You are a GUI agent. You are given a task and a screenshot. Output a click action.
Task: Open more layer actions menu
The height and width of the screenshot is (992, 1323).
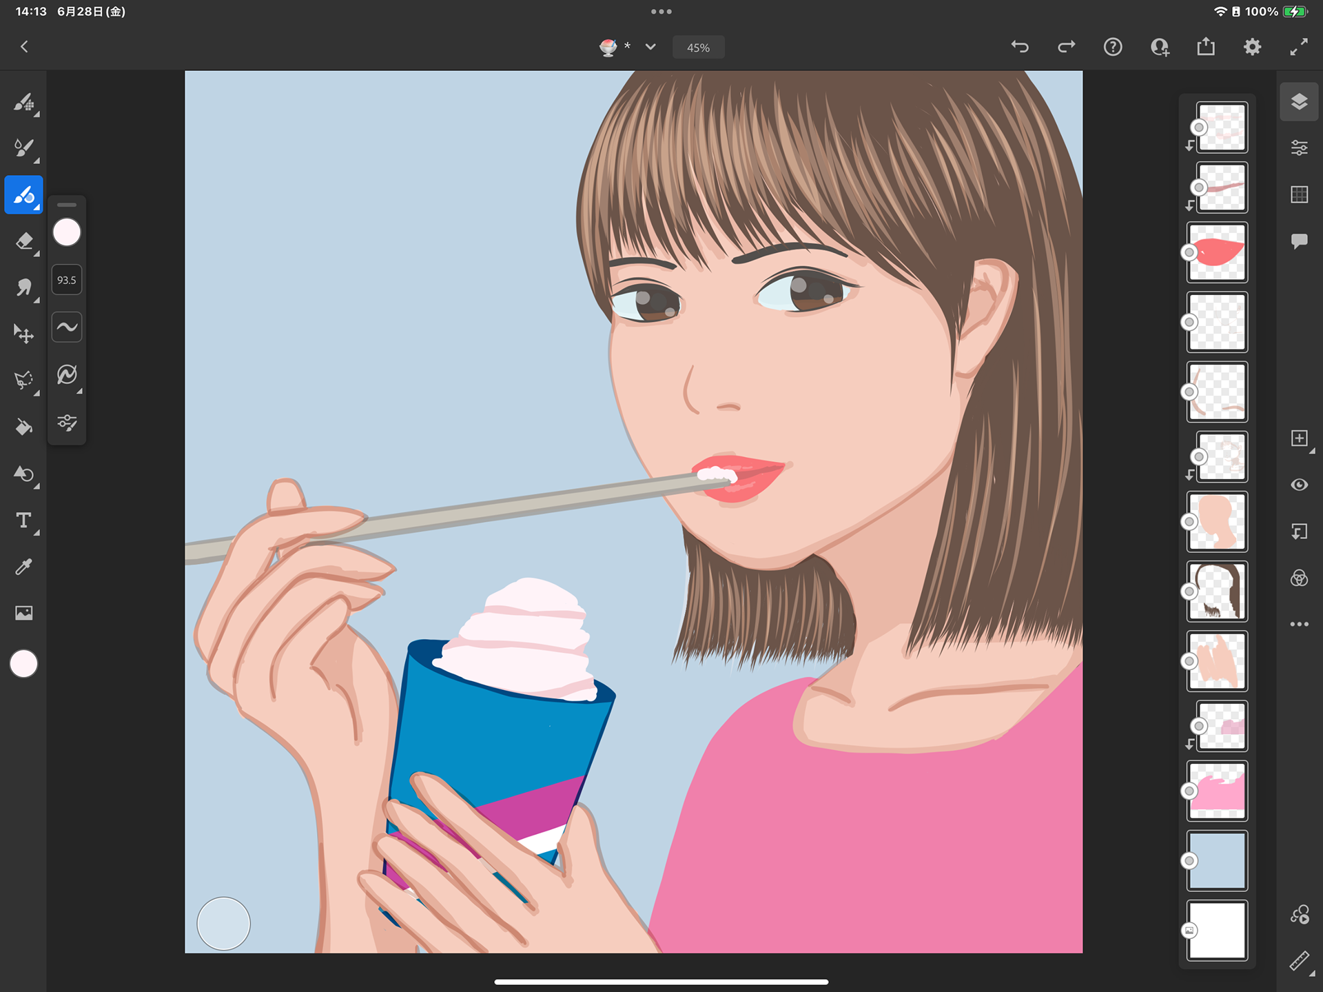[1299, 624]
